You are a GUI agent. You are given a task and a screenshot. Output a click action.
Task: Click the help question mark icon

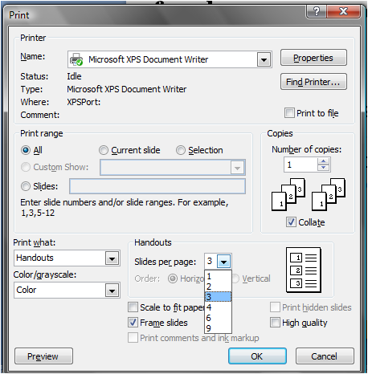[x=317, y=11]
